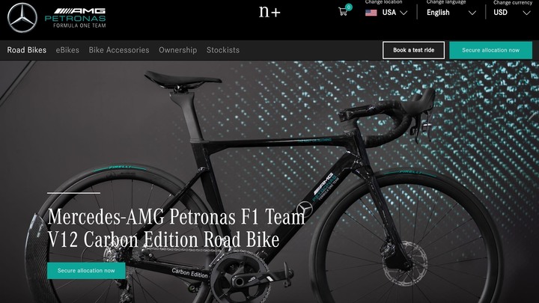This screenshot has width=539, height=303.
Task: Click the USA flag icon
Action: 371,13
